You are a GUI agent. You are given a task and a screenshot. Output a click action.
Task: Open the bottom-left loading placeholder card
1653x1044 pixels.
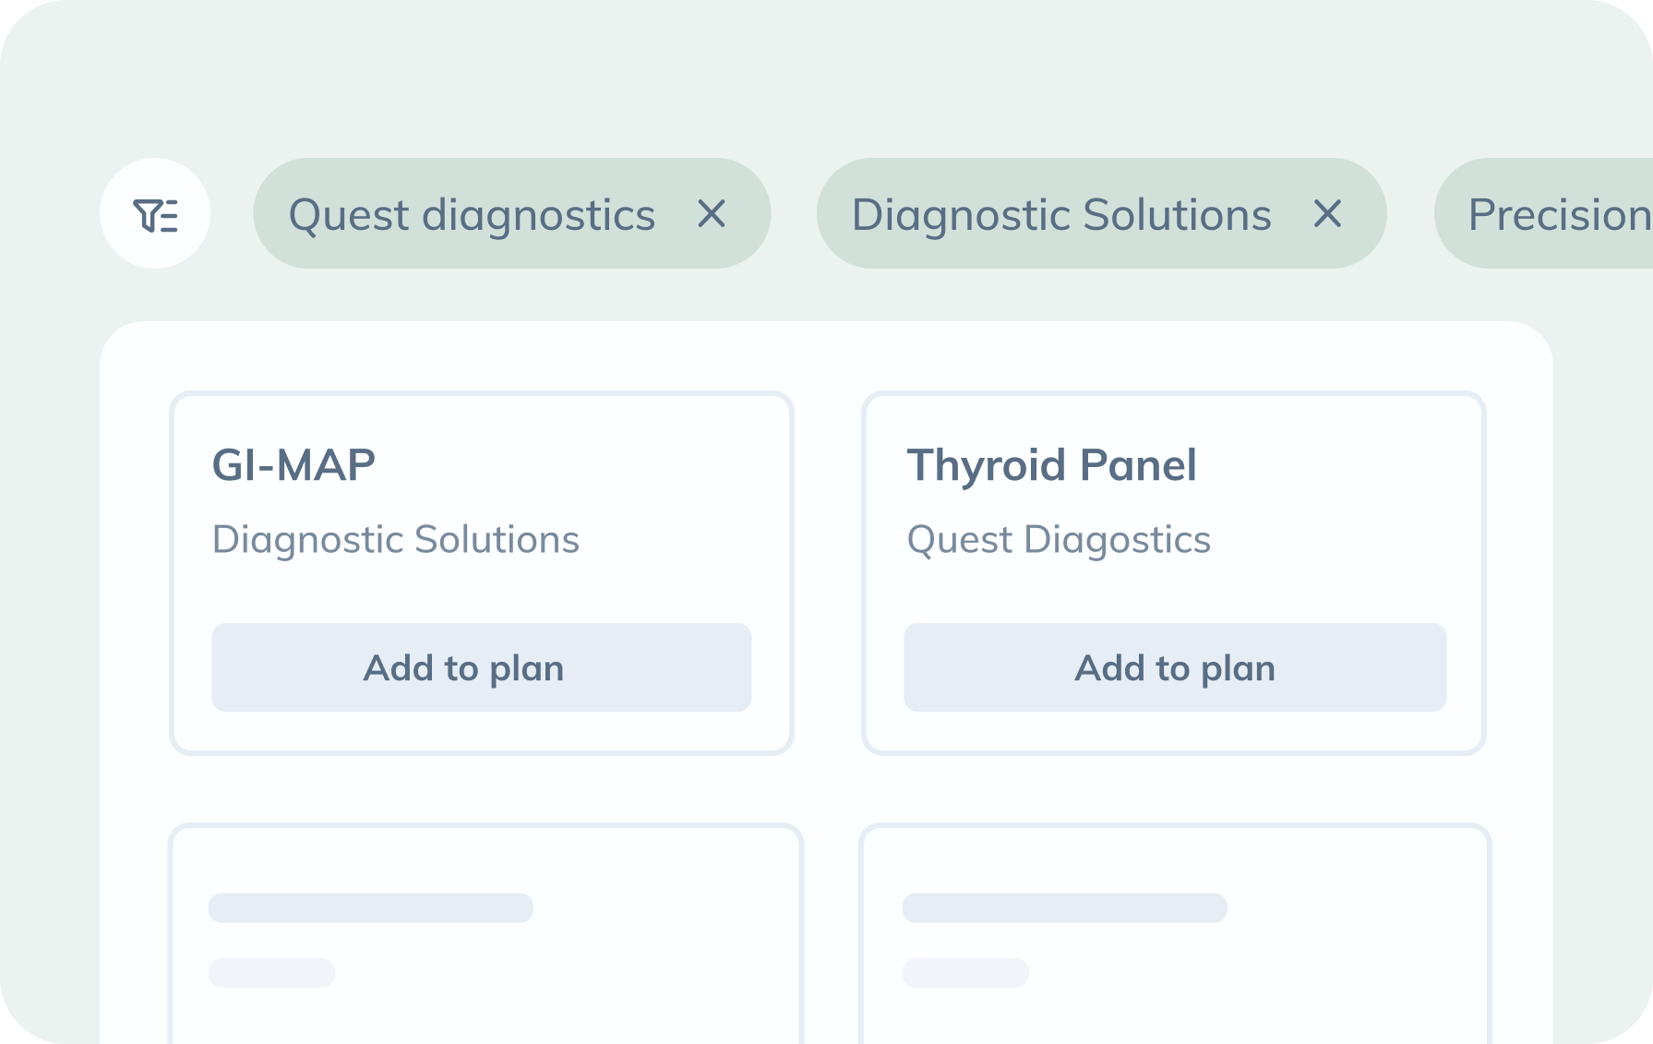coord(485,934)
